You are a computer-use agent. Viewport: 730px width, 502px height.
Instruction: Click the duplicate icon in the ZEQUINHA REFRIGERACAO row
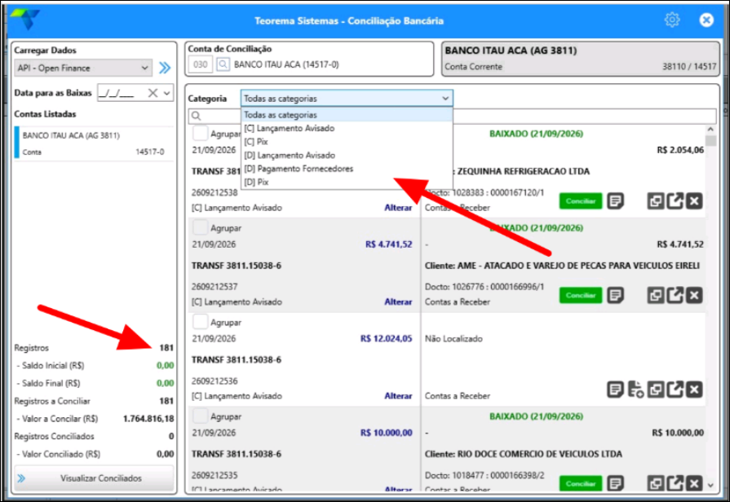coord(656,201)
